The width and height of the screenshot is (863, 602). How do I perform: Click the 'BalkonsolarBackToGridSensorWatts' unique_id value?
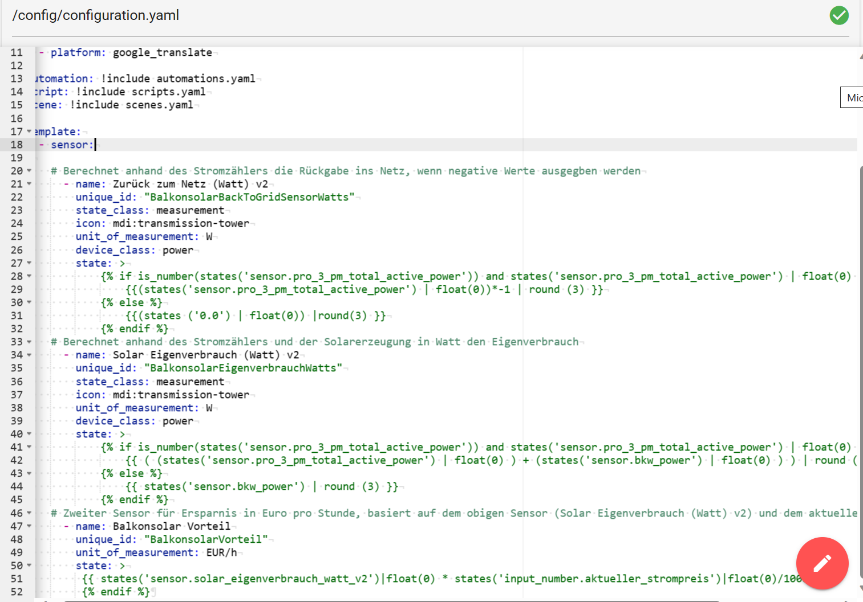pyautogui.click(x=249, y=197)
